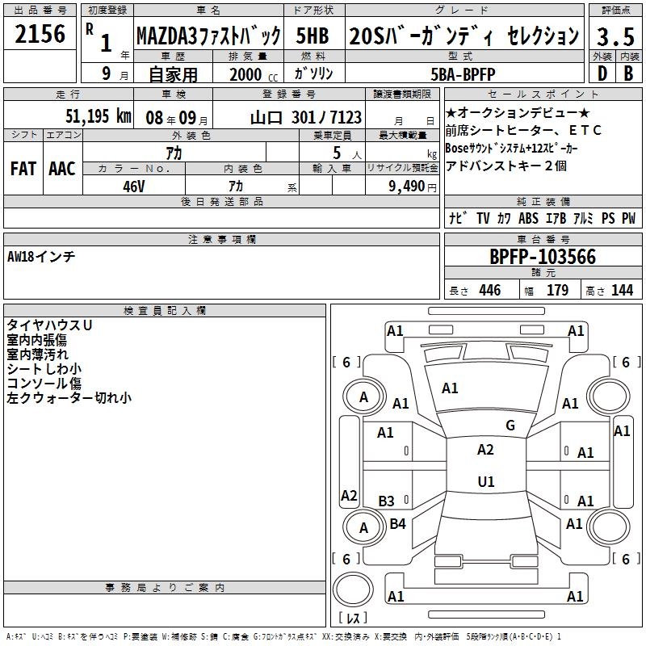The image size is (646, 646).
Task: Select アルミ equipment label
Action: (583, 218)
